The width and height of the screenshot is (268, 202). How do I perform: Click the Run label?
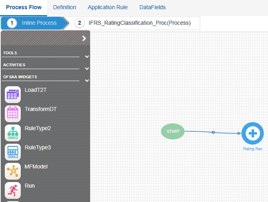(30, 186)
